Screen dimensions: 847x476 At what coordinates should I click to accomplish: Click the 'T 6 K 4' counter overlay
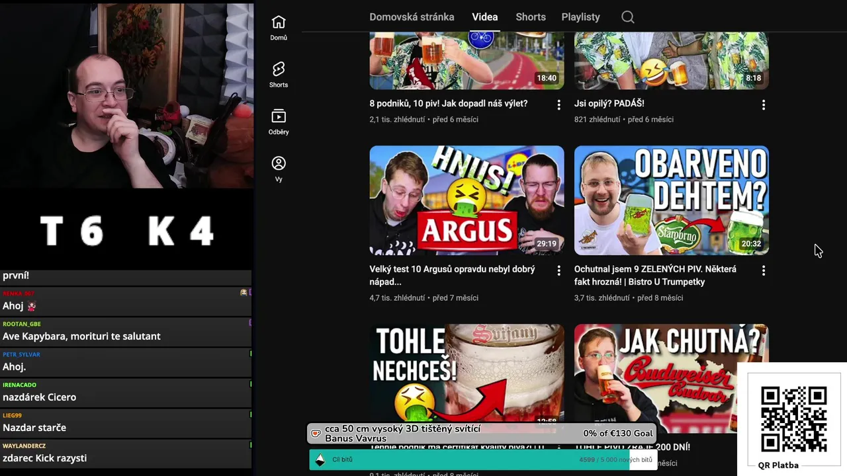pyautogui.click(x=126, y=231)
